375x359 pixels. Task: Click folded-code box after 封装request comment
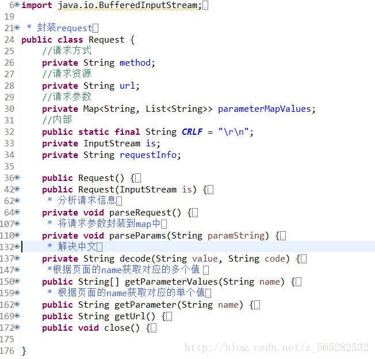pyautogui.click(x=95, y=28)
